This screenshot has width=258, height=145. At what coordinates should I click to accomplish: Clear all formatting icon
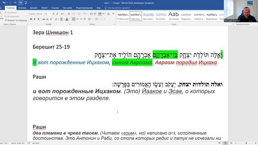coord(69,14)
